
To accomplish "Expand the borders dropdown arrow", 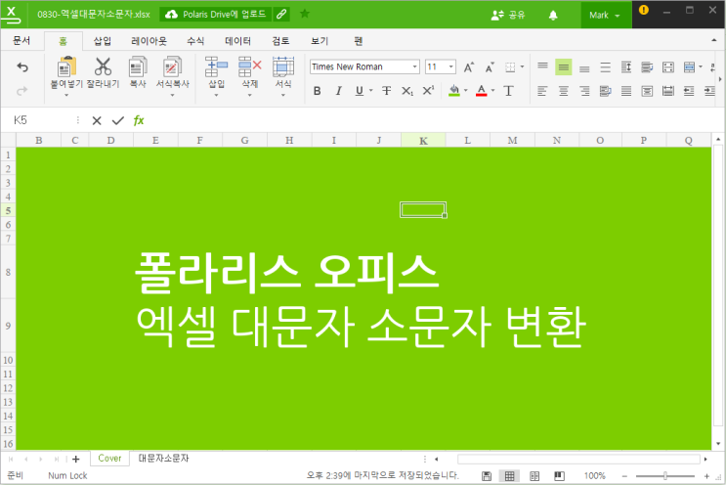I will click(x=522, y=67).
